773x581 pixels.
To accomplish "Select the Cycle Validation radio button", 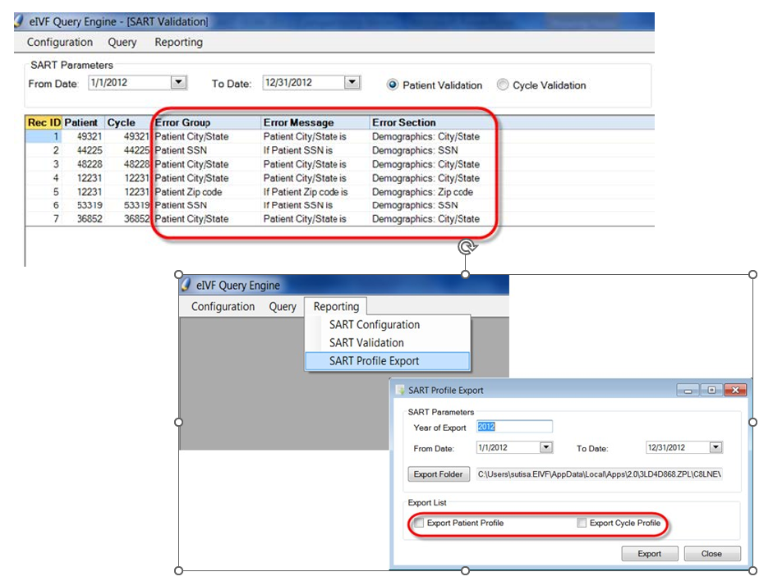I will [x=503, y=85].
